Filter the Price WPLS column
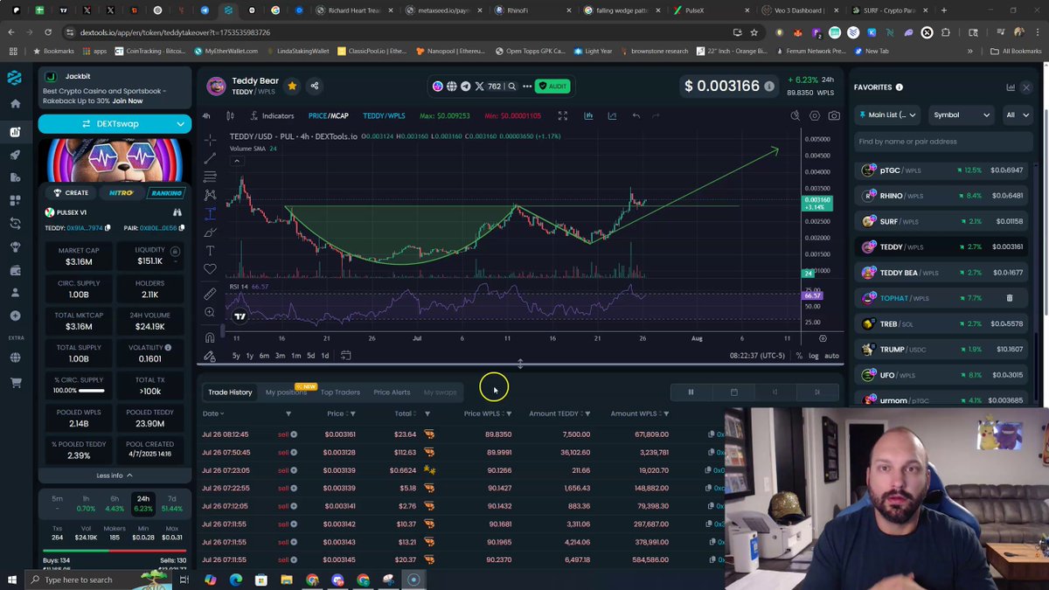 pyautogui.click(x=508, y=413)
